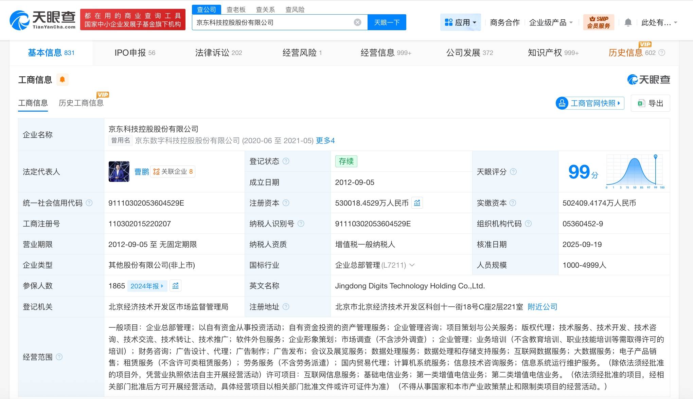Image resolution: width=693 pixels, height=399 pixels.
Task: Open the 应用 dropdown menu
Action: [x=460, y=22]
